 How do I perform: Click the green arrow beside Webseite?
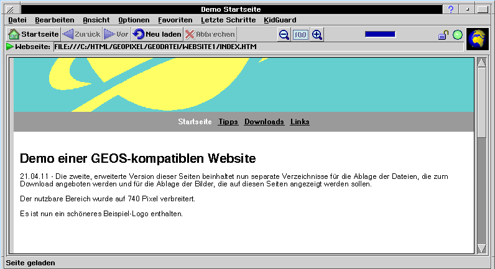(10, 47)
